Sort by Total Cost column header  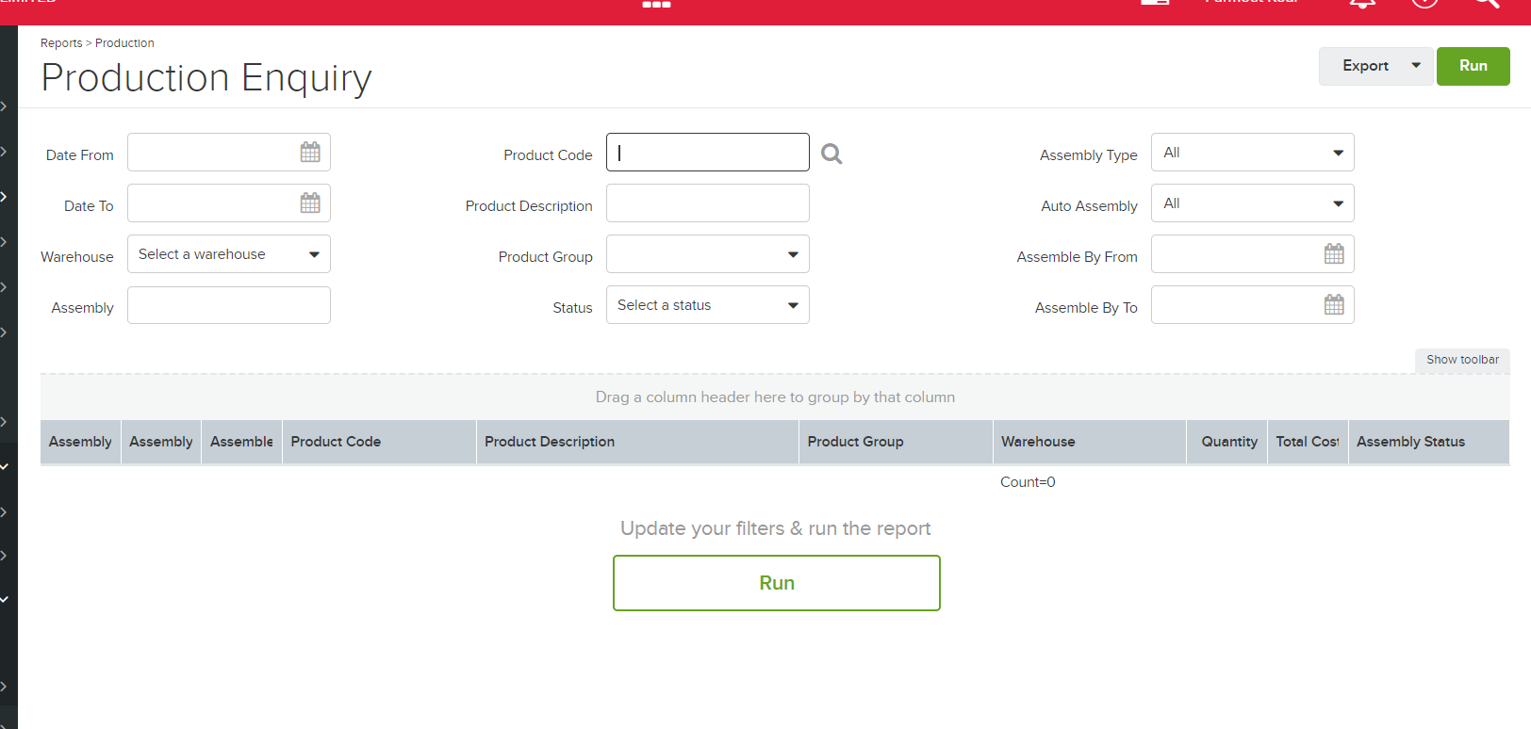tap(1308, 442)
